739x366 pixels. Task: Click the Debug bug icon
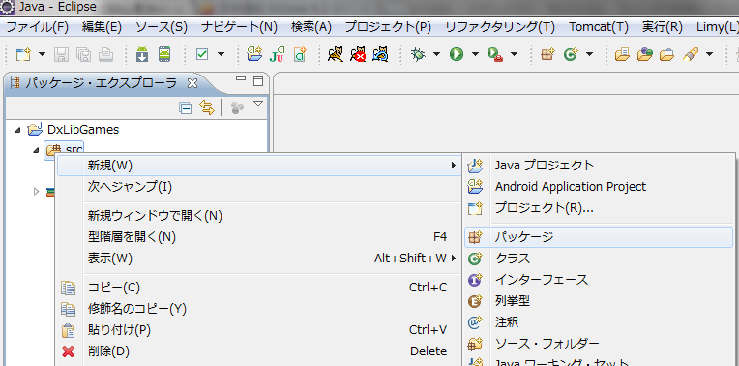(x=418, y=55)
